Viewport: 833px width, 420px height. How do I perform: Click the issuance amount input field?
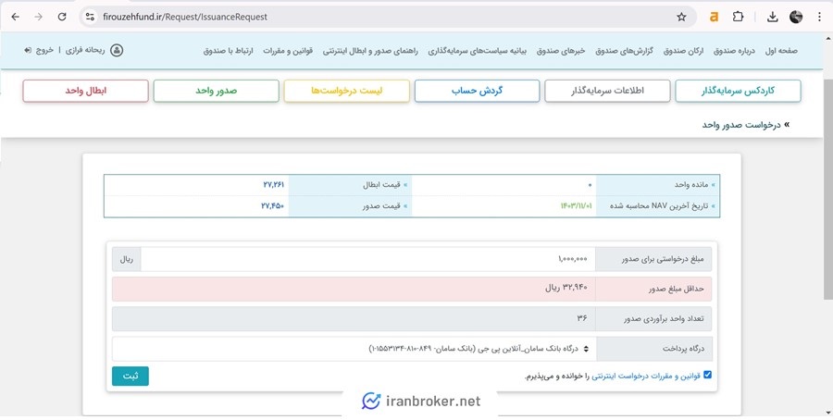367,259
